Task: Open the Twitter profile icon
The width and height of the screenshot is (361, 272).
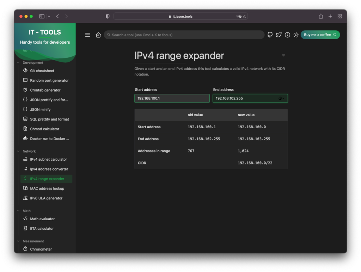Action: pyautogui.click(x=279, y=35)
